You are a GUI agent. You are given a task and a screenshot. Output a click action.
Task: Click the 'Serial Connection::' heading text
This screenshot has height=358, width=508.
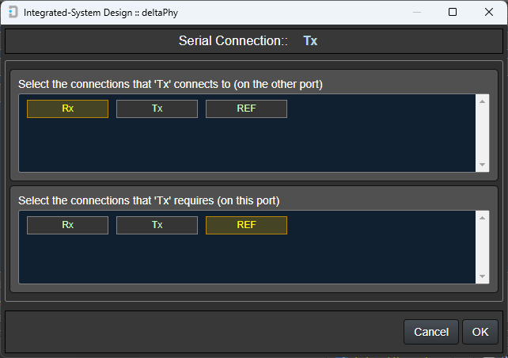(x=233, y=41)
